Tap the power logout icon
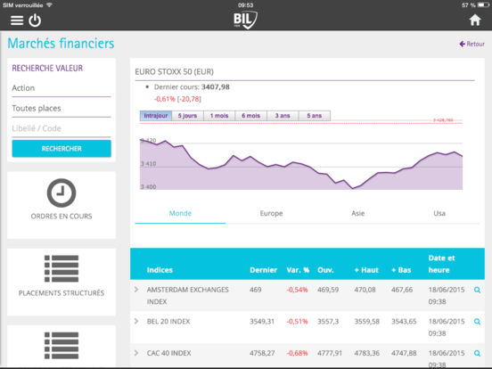This screenshot has width=492, height=369. pos(35,20)
